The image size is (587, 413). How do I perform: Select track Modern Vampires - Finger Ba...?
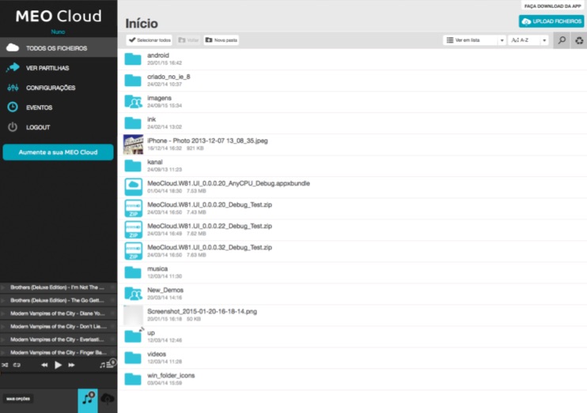tap(59, 352)
